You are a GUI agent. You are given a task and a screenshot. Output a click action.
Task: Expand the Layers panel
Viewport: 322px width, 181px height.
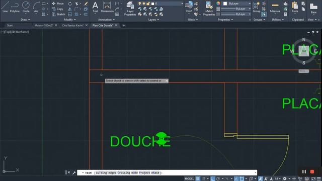(153, 20)
